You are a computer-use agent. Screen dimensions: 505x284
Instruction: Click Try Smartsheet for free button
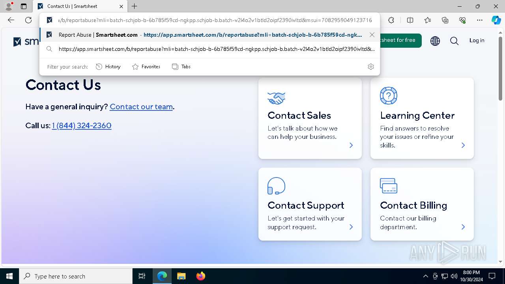pyautogui.click(x=400, y=40)
